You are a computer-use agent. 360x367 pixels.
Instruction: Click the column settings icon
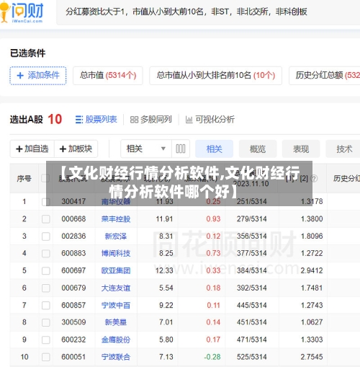tap(181, 149)
